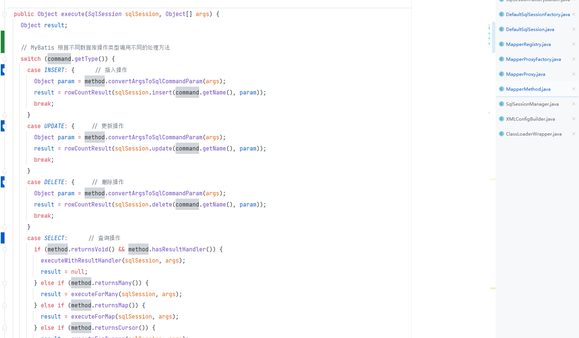Switch to the DefaultSqlSessionFactory.java tab
This screenshot has width=579, height=338.
(537, 15)
